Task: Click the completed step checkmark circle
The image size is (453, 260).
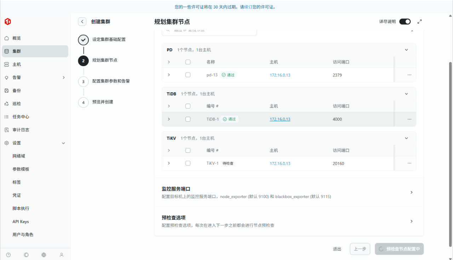Action: click(x=83, y=40)
